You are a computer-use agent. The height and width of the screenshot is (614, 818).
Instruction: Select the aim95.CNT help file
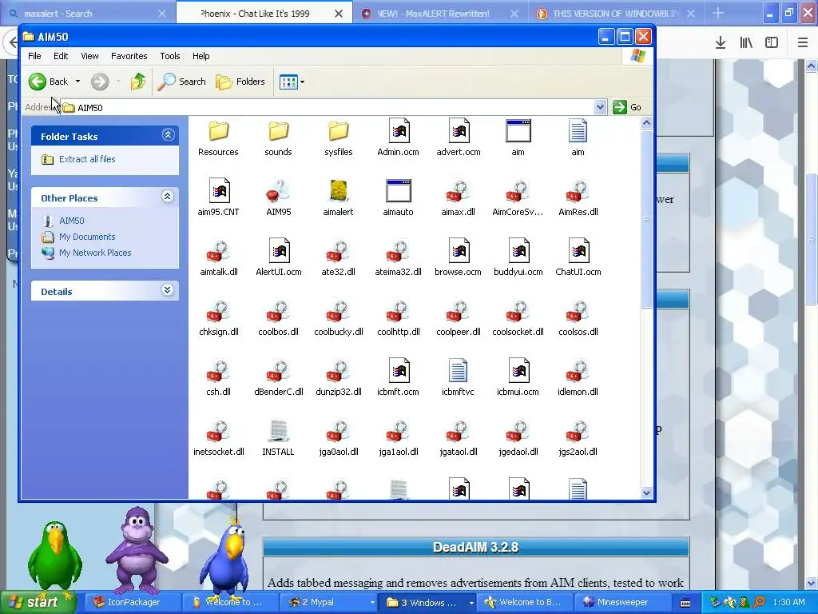(x=218, y=198)
